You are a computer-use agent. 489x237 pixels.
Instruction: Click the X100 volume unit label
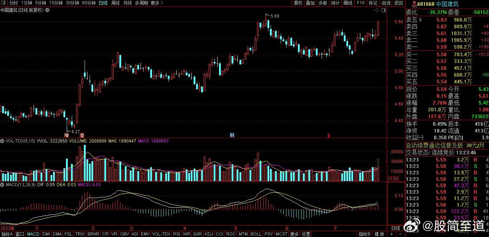point(393,179)
